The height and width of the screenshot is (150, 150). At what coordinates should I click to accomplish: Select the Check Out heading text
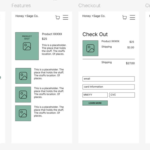point(95,34)
